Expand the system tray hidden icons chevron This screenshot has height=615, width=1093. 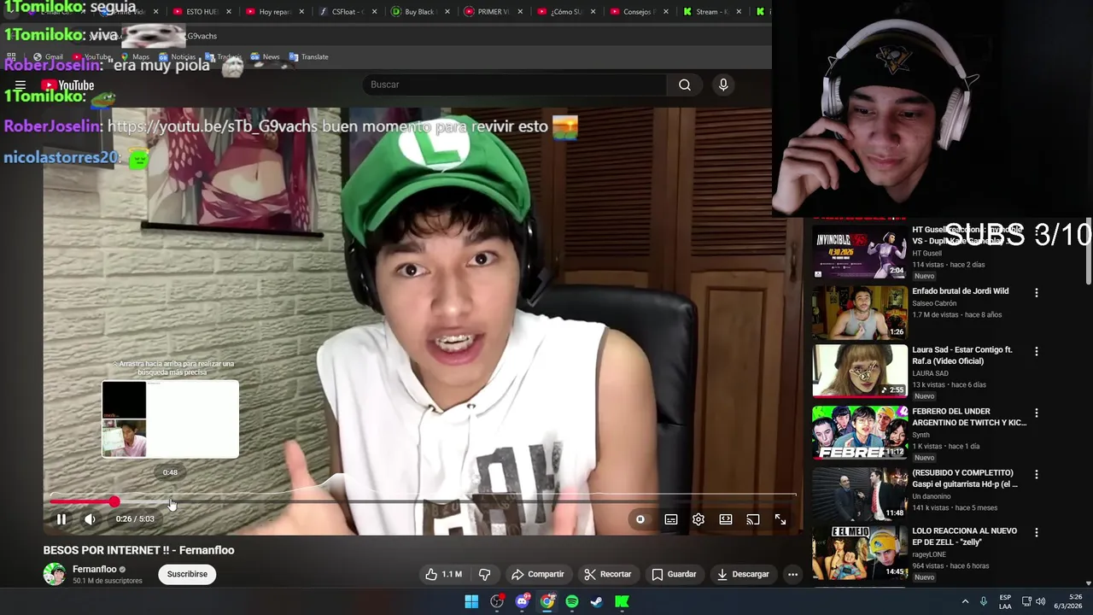(966, 601)
